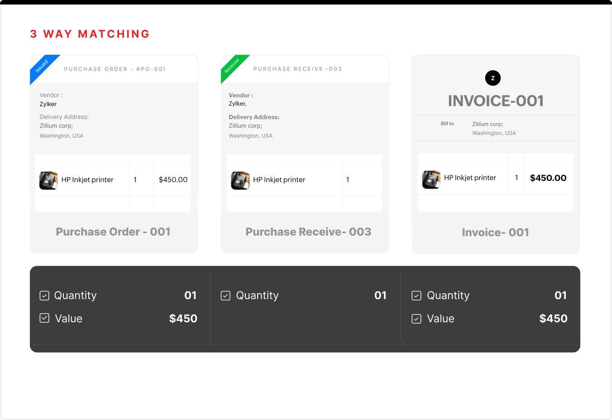Select the HP Inkjet printer icon on Purchase Order
This screenshot has width=612, height=420.
[48, 180]
